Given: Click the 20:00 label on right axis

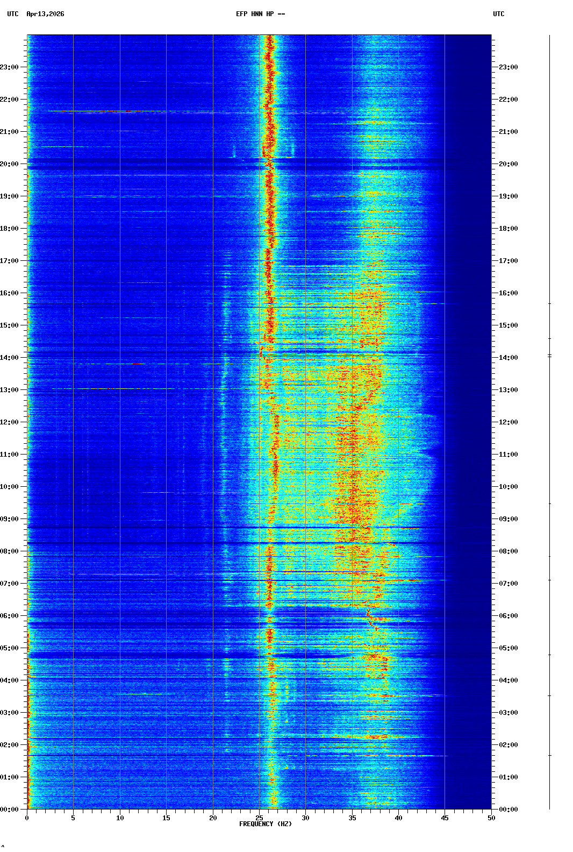Looking at the screenshot, I should (508, 164).
